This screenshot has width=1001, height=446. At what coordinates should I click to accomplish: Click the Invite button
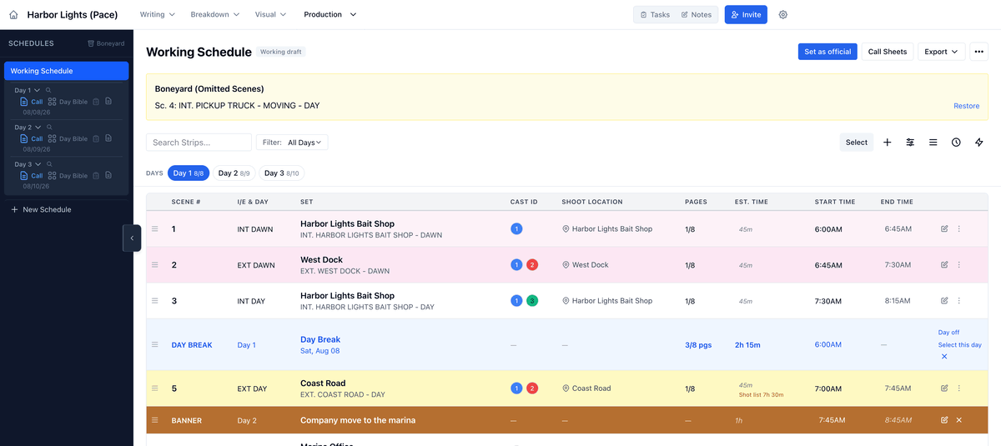pyautogui.click(x=746, y=15)
